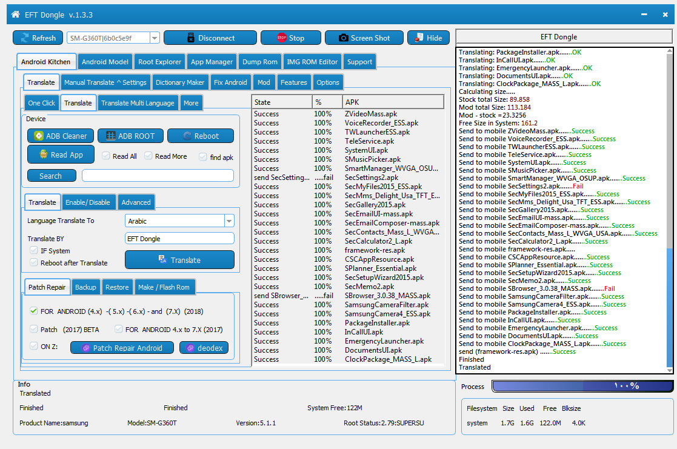This screenshot has height=449, width=677.
Task: Select the SecSettings2.apk failed row
Action: (348, 178)
